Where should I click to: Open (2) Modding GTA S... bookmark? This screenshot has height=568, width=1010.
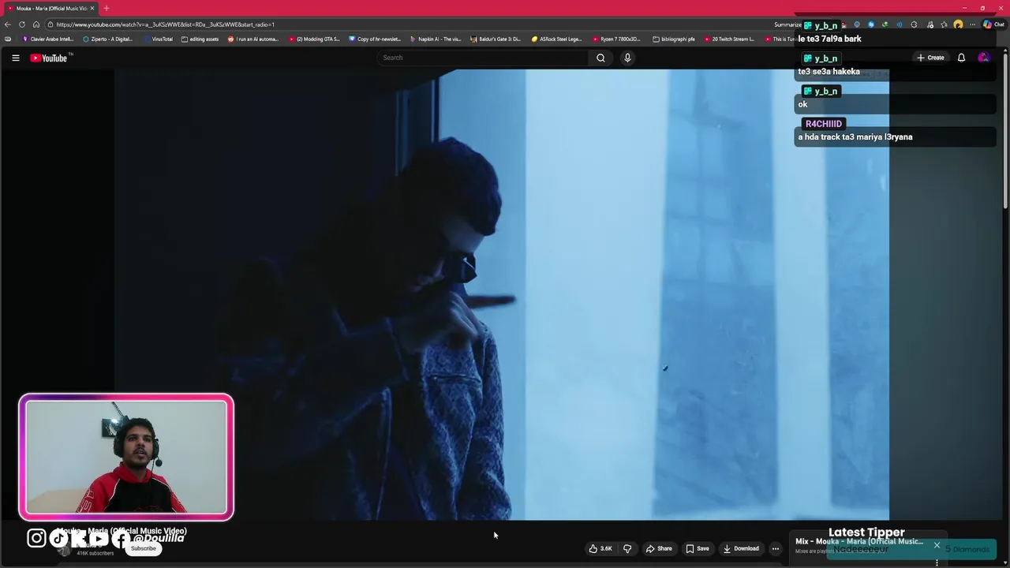tap(314, 39)
